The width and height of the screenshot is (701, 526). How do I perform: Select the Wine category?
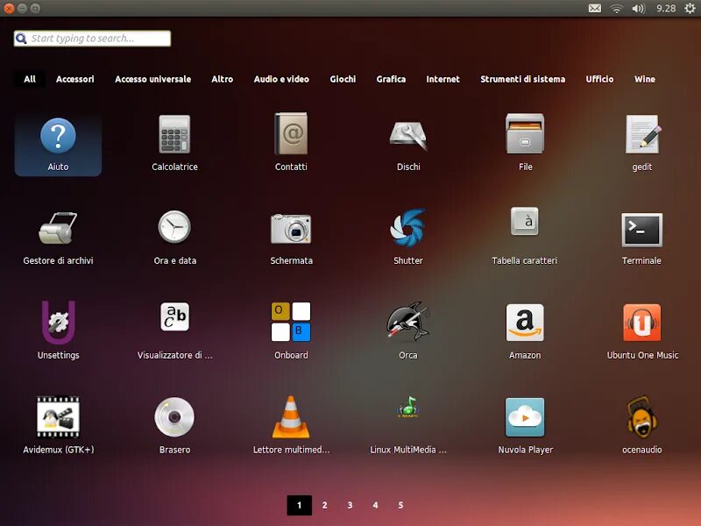point(645,79)
